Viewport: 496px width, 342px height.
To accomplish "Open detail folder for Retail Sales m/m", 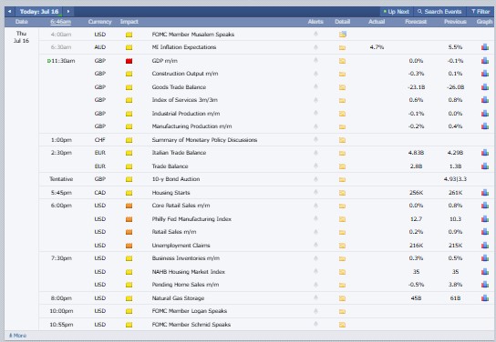I will pos(342,232).
